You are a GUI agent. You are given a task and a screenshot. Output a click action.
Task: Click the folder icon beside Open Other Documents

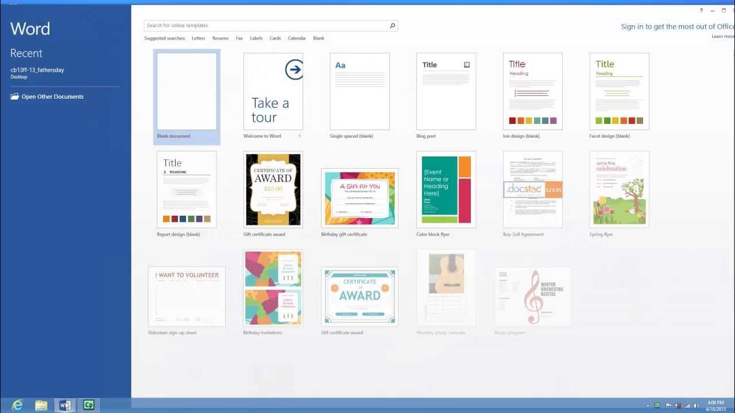point(14,96)
